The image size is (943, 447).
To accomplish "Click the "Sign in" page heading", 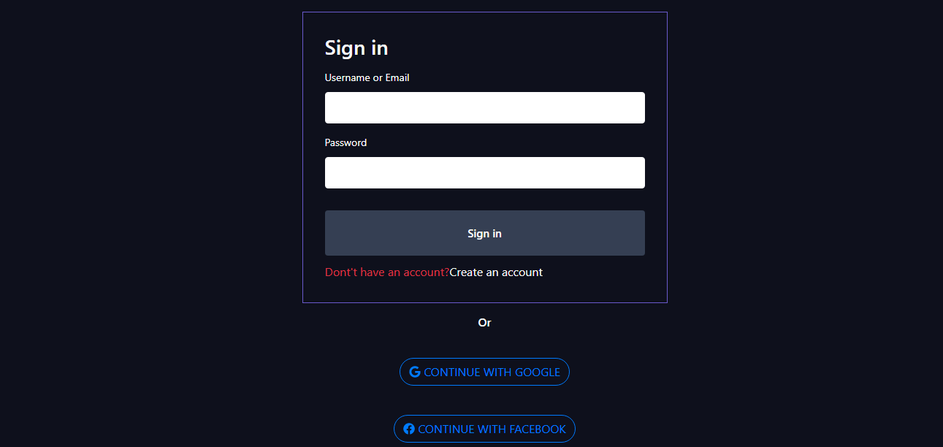I will tap(356, 47).
